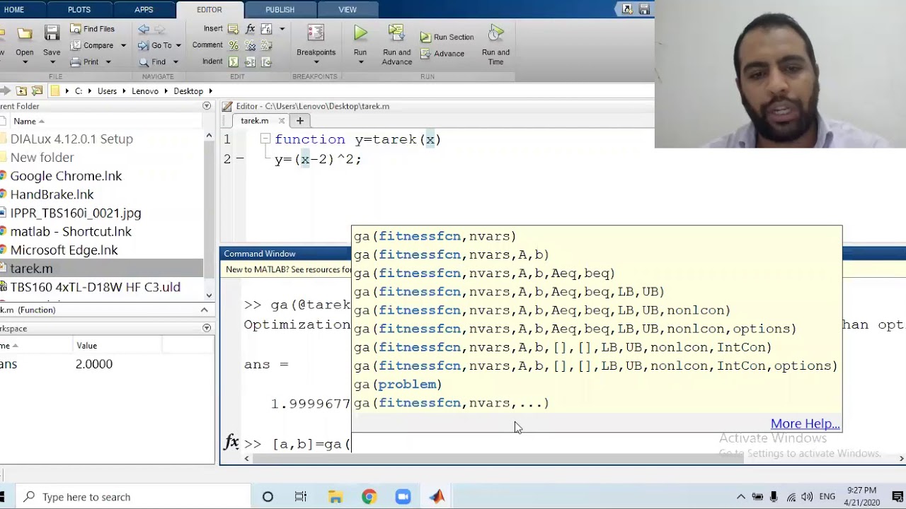Screen dimensions: 906x509
Task: Click the uncomment icon
Action: tap(250, 45)
